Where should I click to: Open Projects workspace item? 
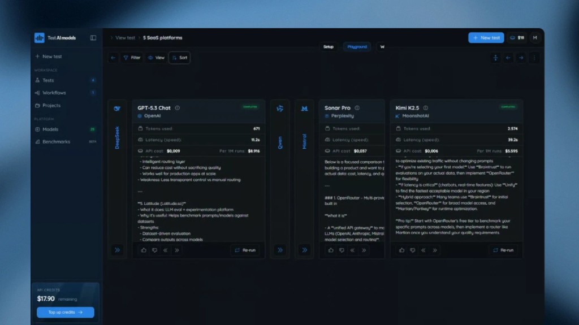tap(65, 105)
